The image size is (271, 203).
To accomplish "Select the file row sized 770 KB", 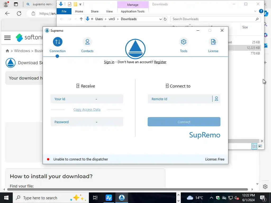I will tap(245, 53).
